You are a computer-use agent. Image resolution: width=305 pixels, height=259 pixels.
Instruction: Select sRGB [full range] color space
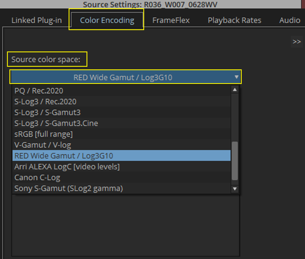coord(121,134)
